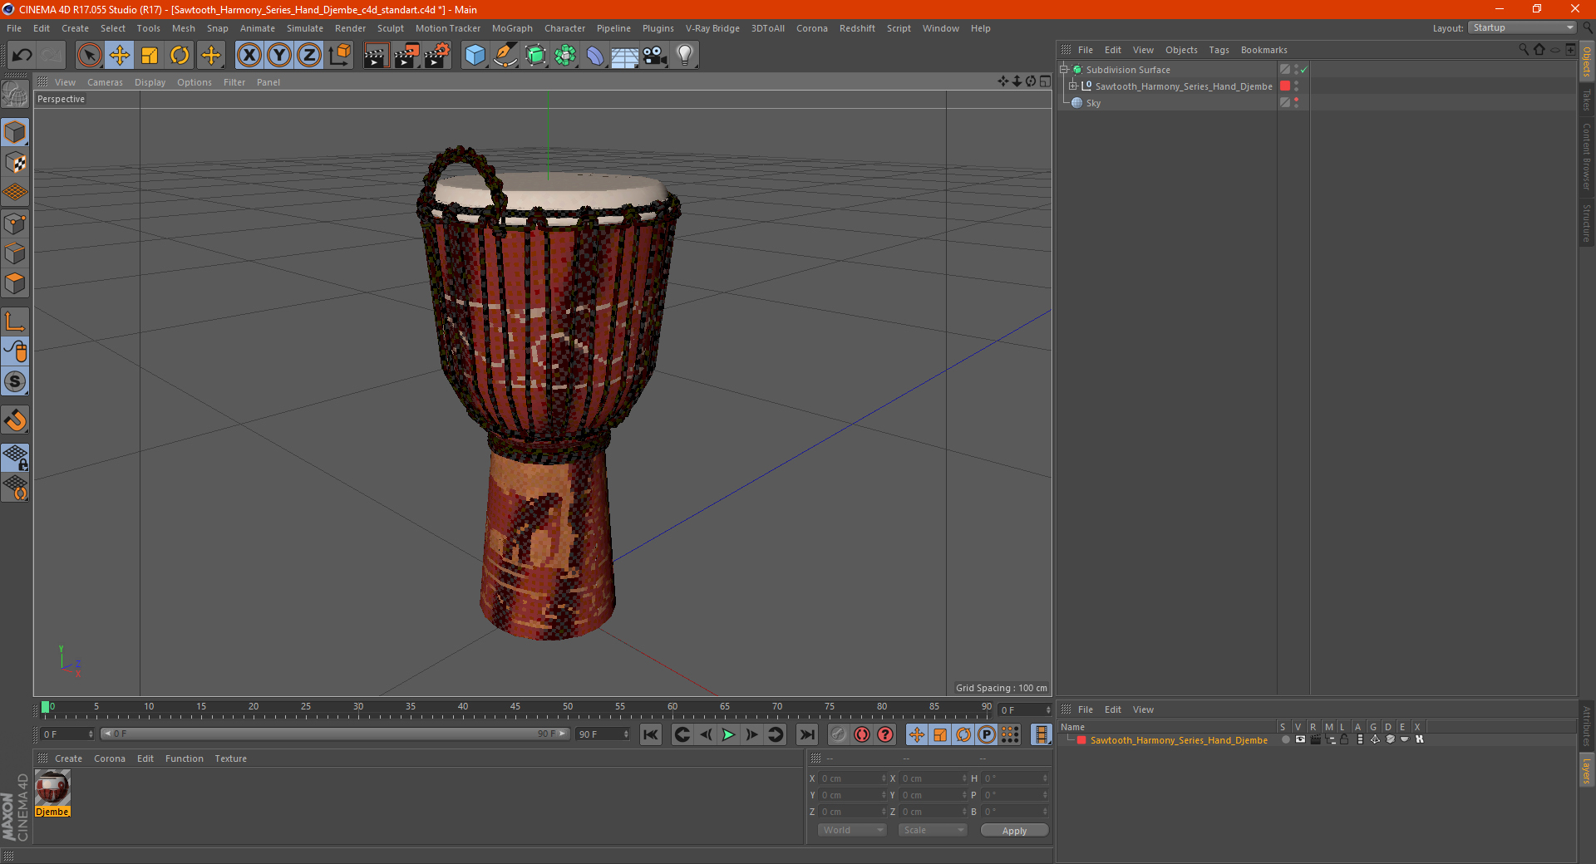This screenshot has height=864, width=1596.
Task: Switch to the Takes side tab
Action: click(x=1586, y=101)
